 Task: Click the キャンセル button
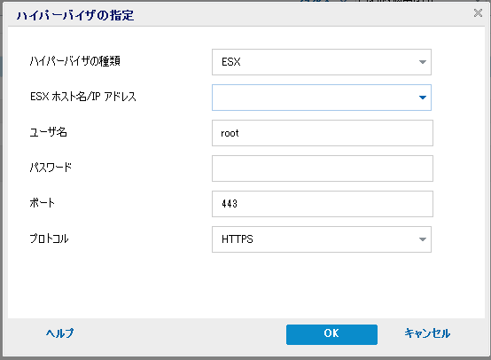click(427, 333)
